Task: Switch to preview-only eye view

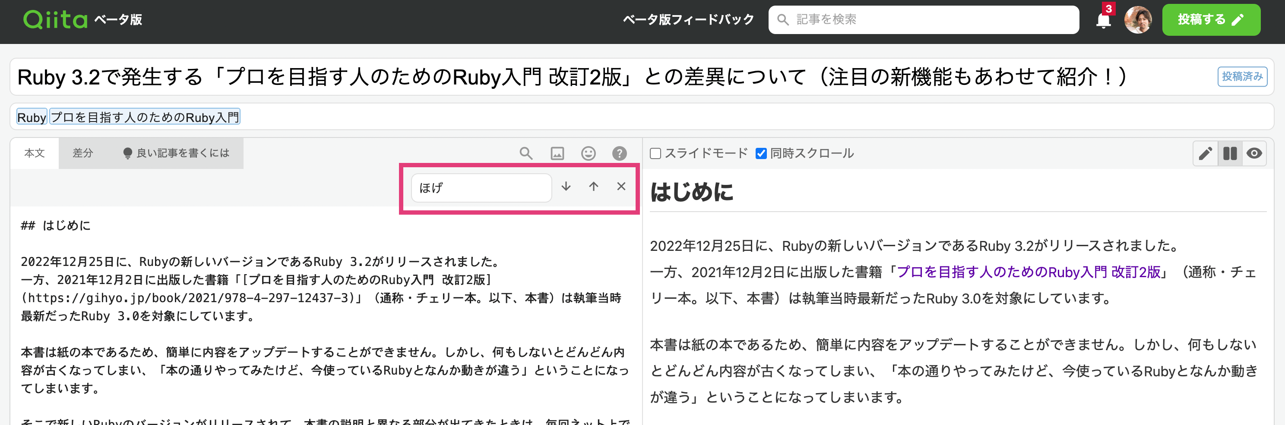Action: 1254,153
